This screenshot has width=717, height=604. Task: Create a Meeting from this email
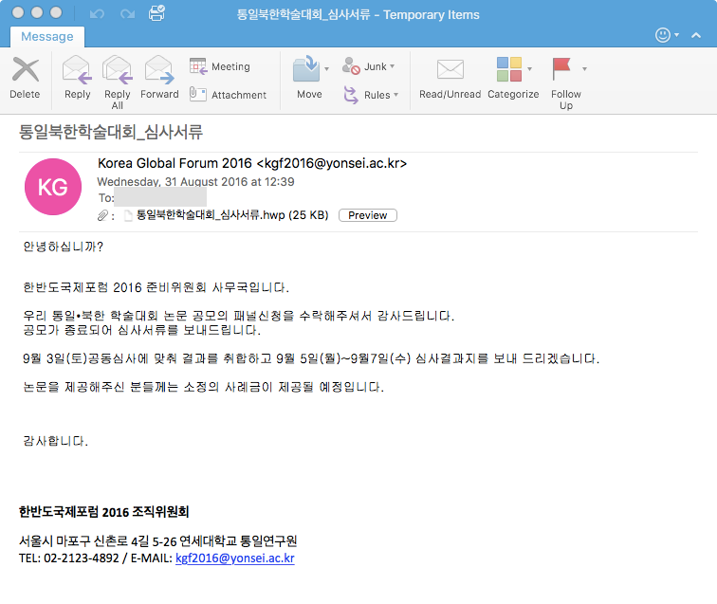[x=220, y=67]
